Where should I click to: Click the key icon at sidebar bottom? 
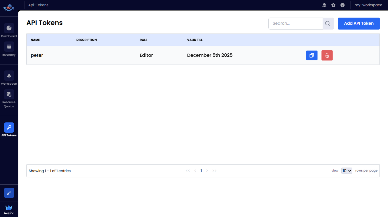[9, 193]
